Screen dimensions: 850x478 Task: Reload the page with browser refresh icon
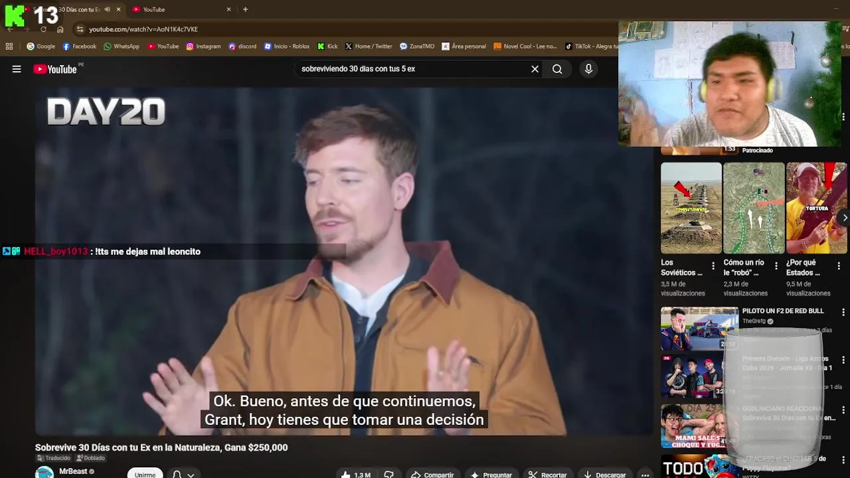coord(44,29)
